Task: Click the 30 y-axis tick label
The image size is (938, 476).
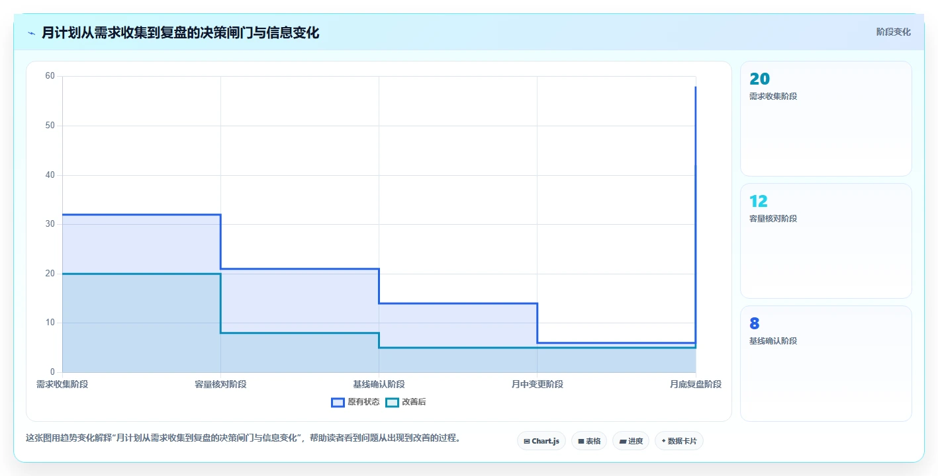Action: [x=50, y=224]
